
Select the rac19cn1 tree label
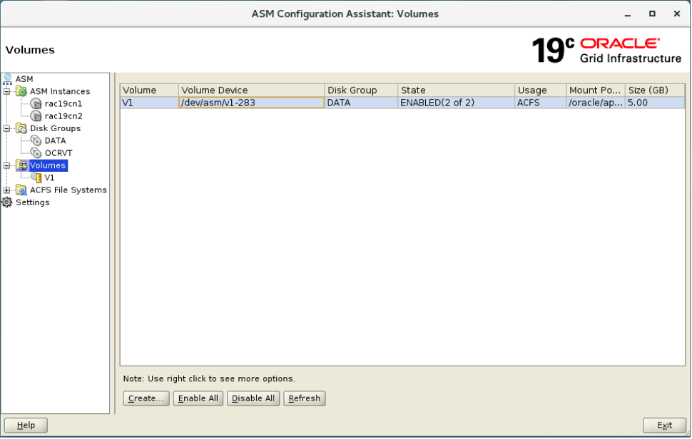coord(63,103)
